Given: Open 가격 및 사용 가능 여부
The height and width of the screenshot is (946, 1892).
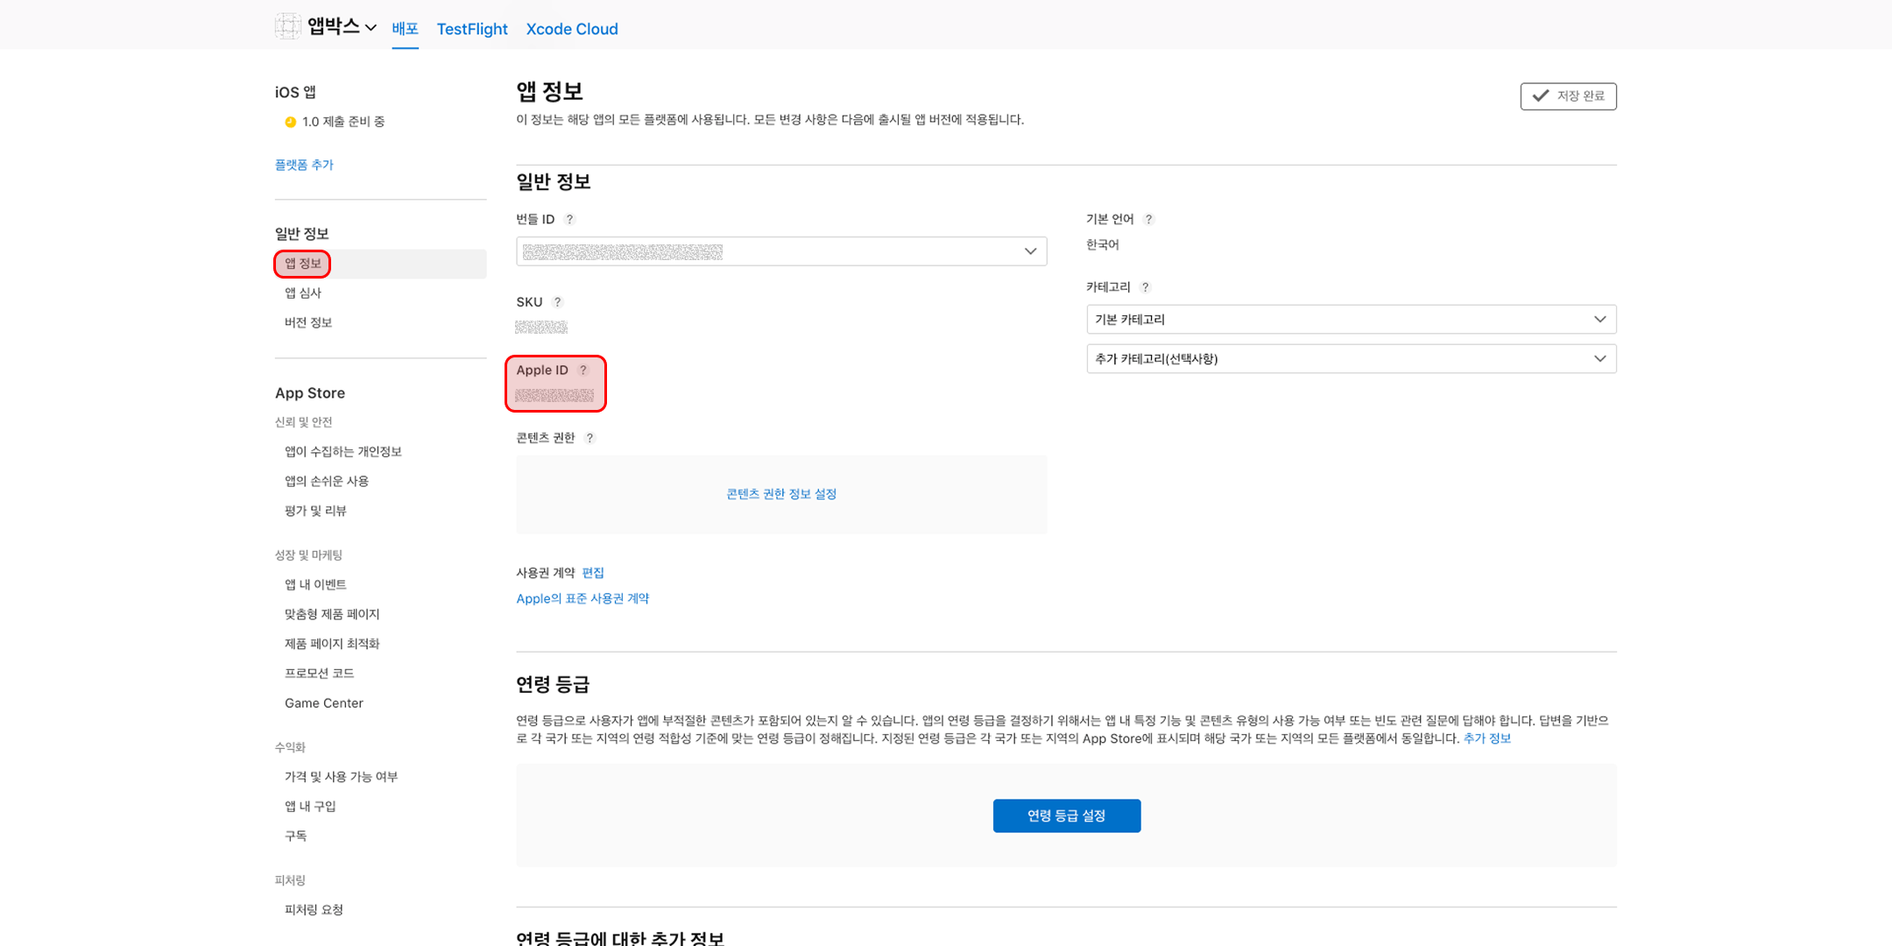Looking at the screenshot, I should click(x=342, y=777).
